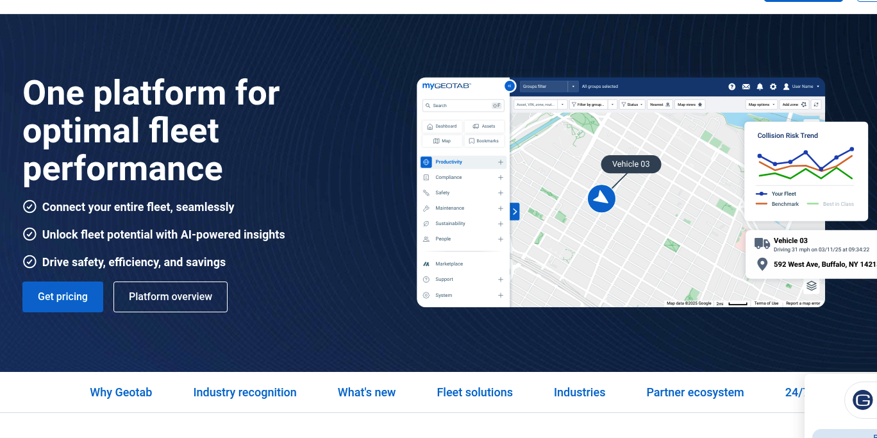Expand the System section plus sign

(x=501, y=296)
